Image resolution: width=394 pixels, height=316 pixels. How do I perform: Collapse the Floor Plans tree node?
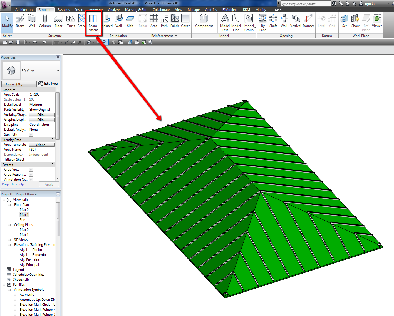click(x=9, y=205)
